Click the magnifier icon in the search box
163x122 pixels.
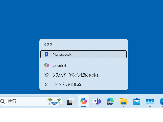(x=2, y=101)
